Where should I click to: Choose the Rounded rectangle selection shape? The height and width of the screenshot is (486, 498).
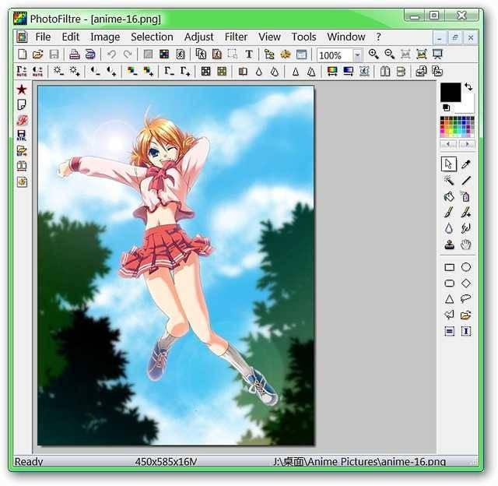(449, 283)
